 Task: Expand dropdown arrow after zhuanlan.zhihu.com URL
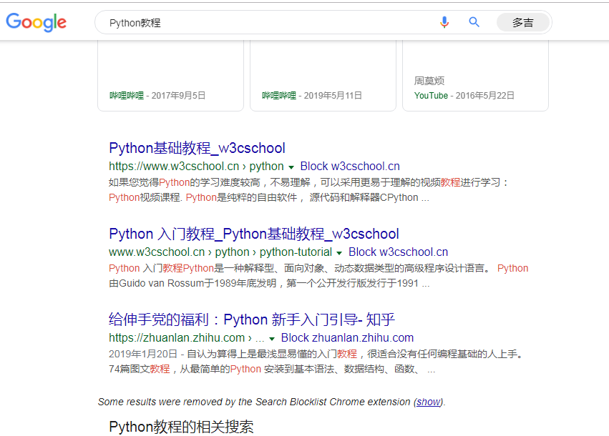pos(272,339)
